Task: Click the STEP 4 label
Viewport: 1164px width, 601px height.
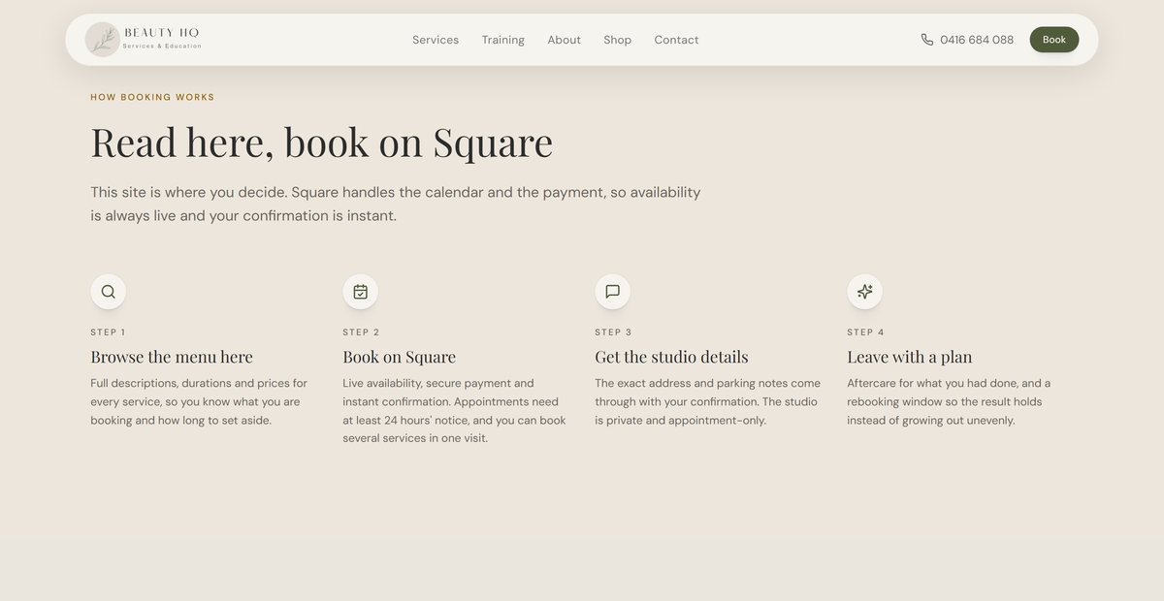Action: tap(865, 332)
